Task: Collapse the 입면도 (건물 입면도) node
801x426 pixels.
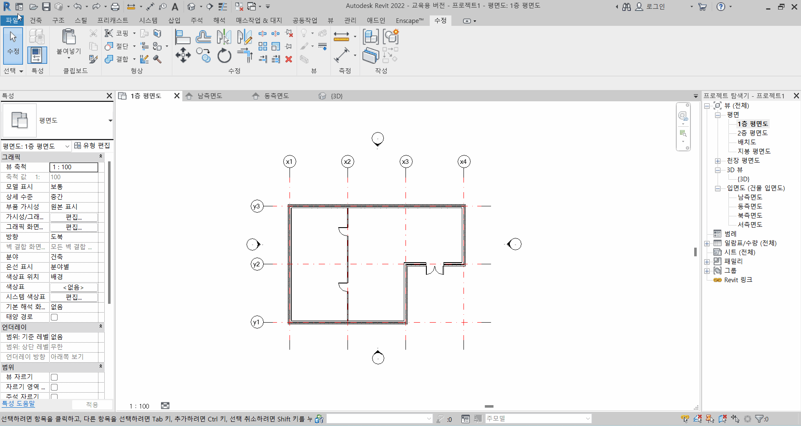Action: [718, 188]
